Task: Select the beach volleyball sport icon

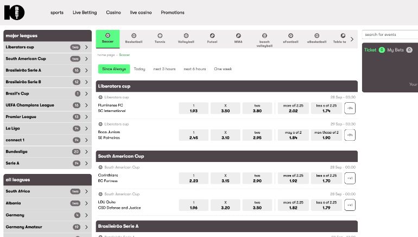Action: click(x=264, y=40)
